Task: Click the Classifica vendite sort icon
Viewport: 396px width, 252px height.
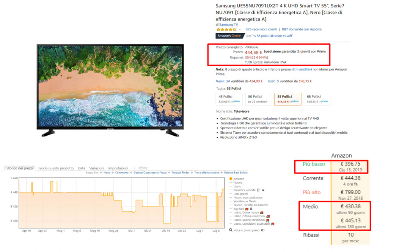Action: click(258, 190)
